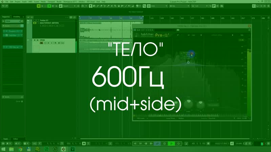Toggle global Read R automation button
271x152 pixels.
pos(49,6)
